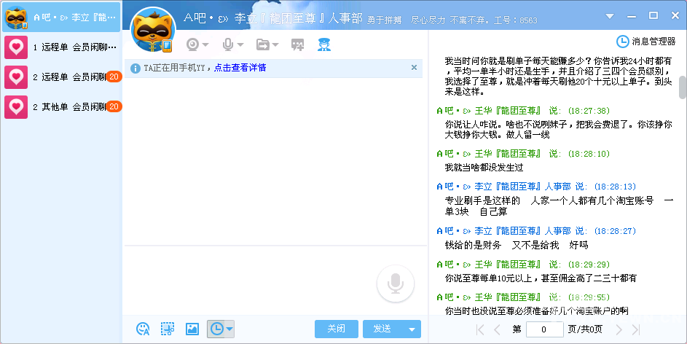Click the 发送 button

tap(382, 329)
